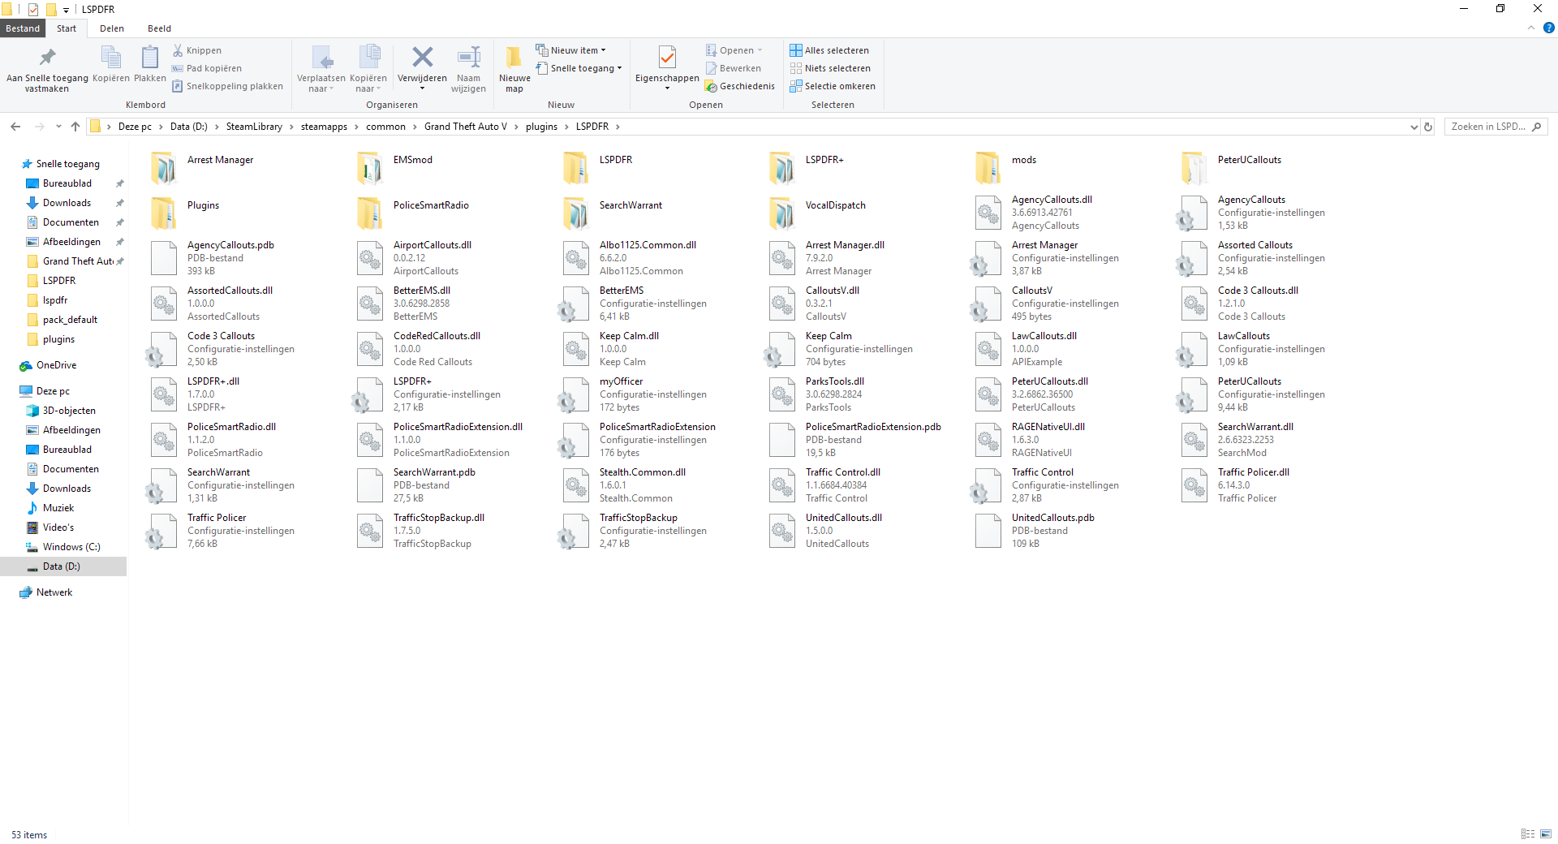Go up one folder level arrow
1558x844 pixels.
[75, 127]
